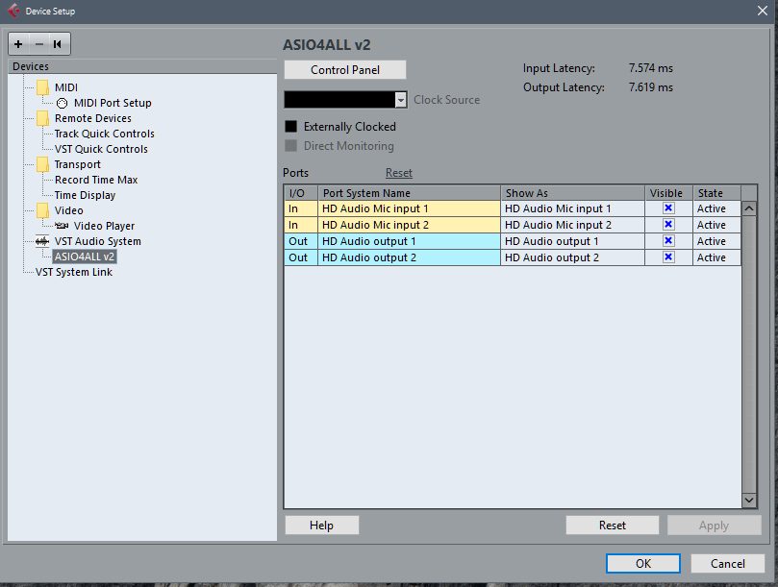
Task: Select the Video folder icon
Action: coord(43,210)
